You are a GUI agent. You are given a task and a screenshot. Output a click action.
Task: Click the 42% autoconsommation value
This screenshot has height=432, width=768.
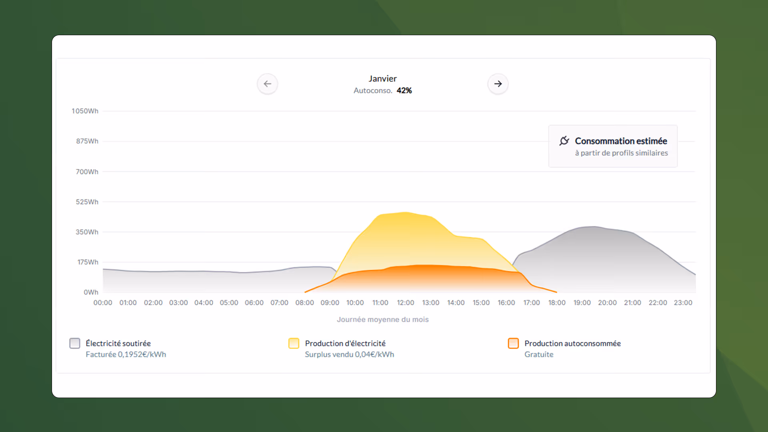[404, 91]
